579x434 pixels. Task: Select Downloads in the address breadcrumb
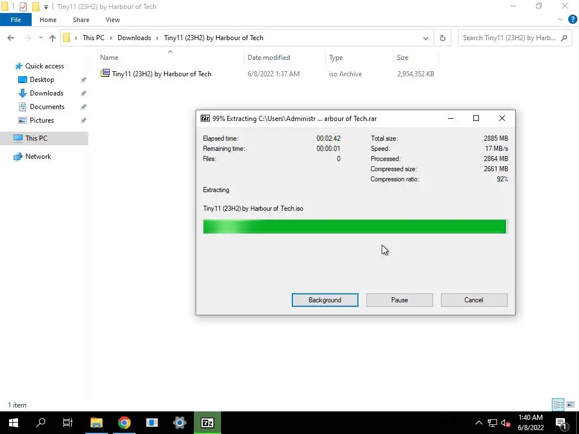coord(134,38)
